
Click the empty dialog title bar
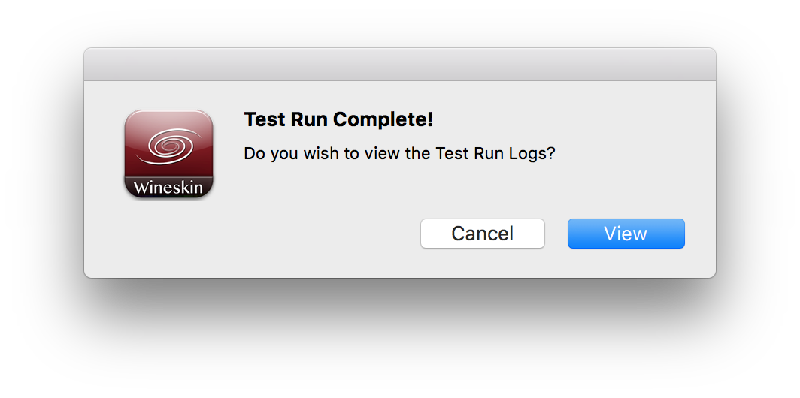pyautogui.click(x=400, y=65)
